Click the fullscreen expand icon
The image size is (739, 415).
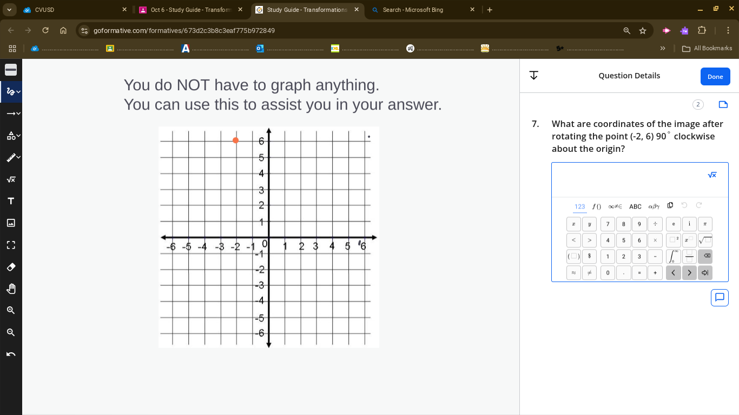coord(10,245)
